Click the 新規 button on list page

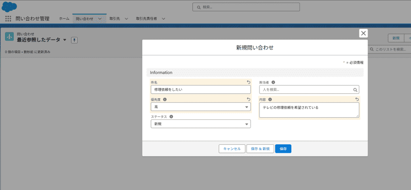point(396,38)
